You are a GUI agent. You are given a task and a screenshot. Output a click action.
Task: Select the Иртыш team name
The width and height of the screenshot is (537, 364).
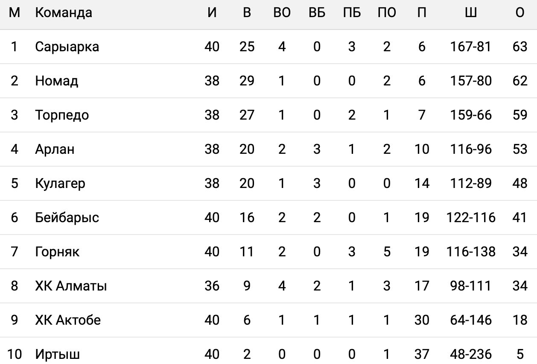tap(58, 354)
